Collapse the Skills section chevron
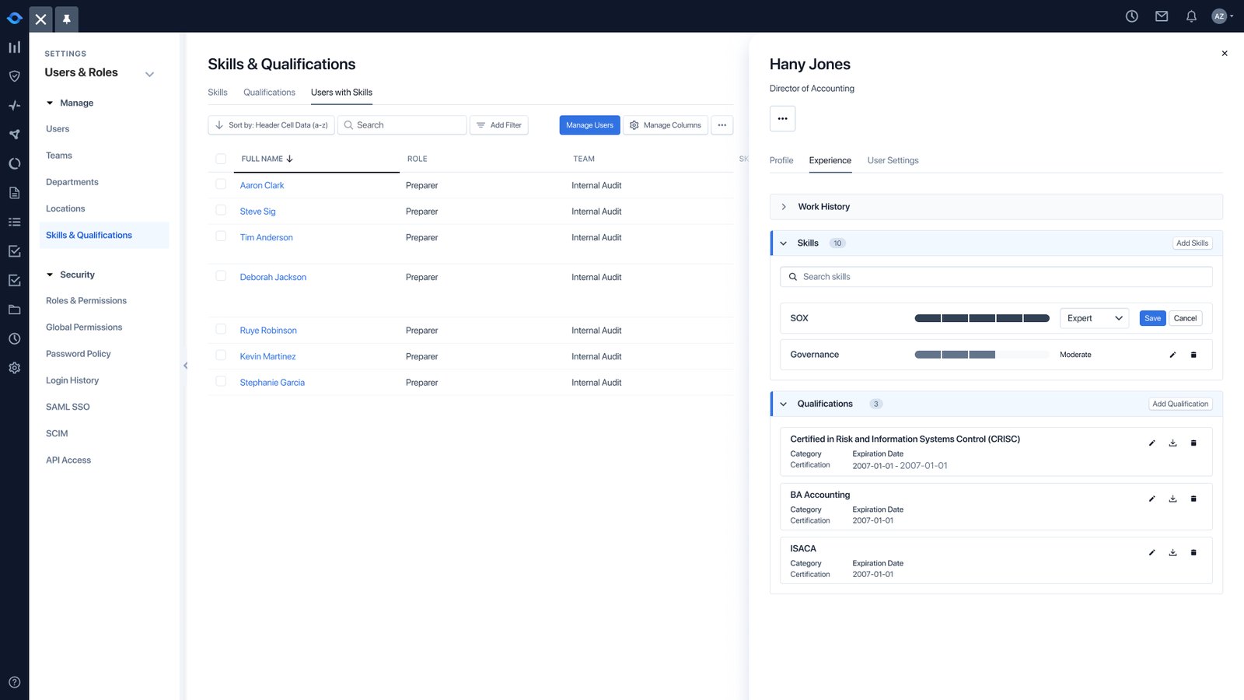The width and height of the screenshot is (1244, 700). click(784, 243)
